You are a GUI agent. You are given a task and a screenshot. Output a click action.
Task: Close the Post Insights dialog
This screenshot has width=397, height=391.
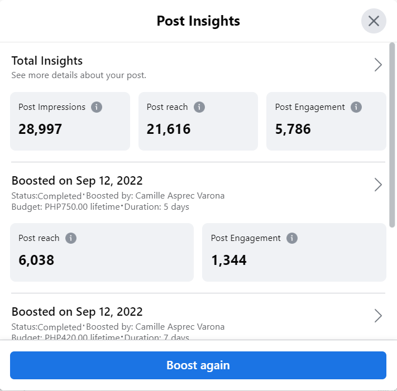[374, 21]
